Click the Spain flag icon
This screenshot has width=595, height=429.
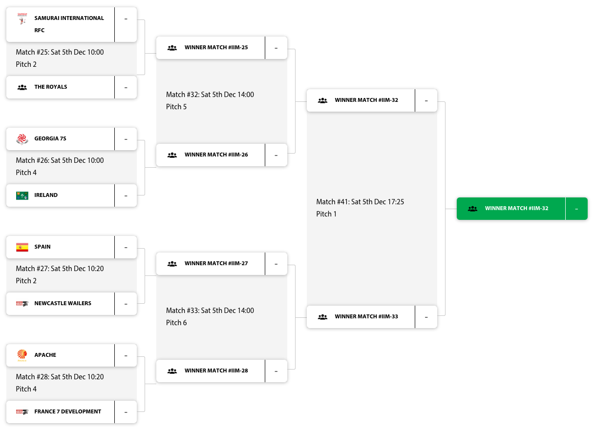coord(22,247)
